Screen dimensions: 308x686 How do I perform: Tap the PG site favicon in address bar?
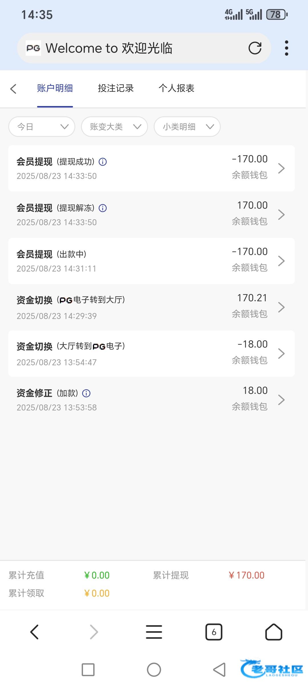pos(33,48)
